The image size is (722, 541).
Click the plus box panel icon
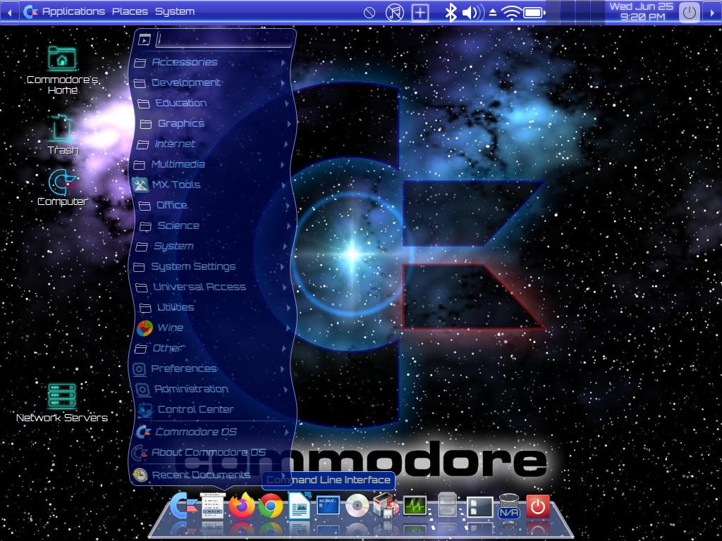[420, 13]
